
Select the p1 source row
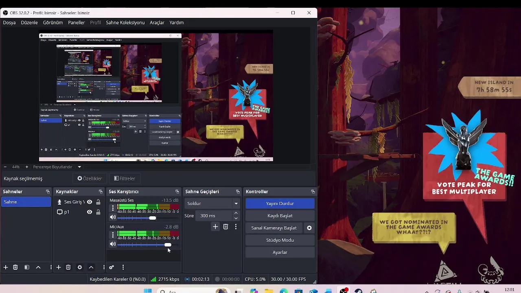click(79, 212)
